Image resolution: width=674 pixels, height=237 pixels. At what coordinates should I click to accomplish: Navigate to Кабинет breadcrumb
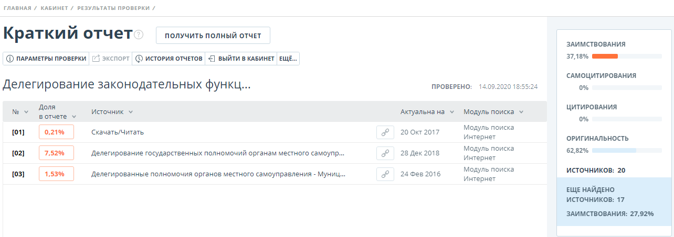tap(54, 8)
